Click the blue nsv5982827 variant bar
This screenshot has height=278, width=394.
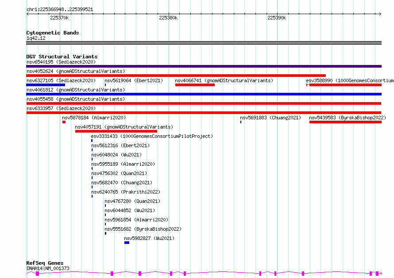[127, 243]
